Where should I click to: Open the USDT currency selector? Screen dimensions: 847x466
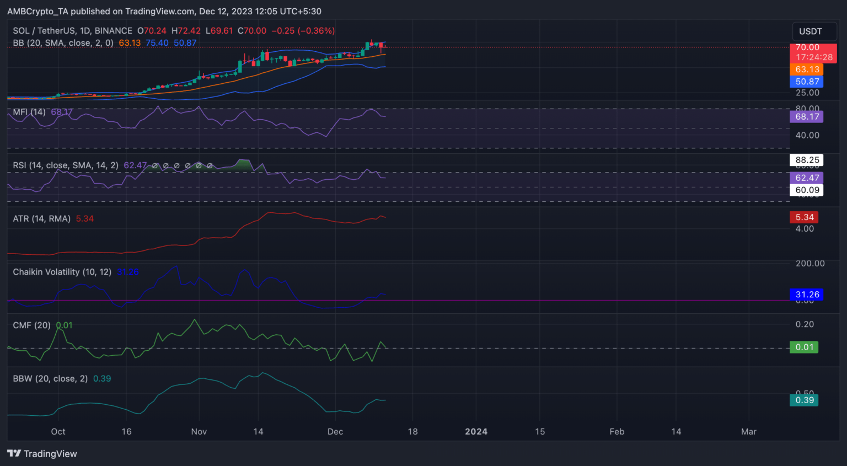pyautogui.click(x=810, y=31)
